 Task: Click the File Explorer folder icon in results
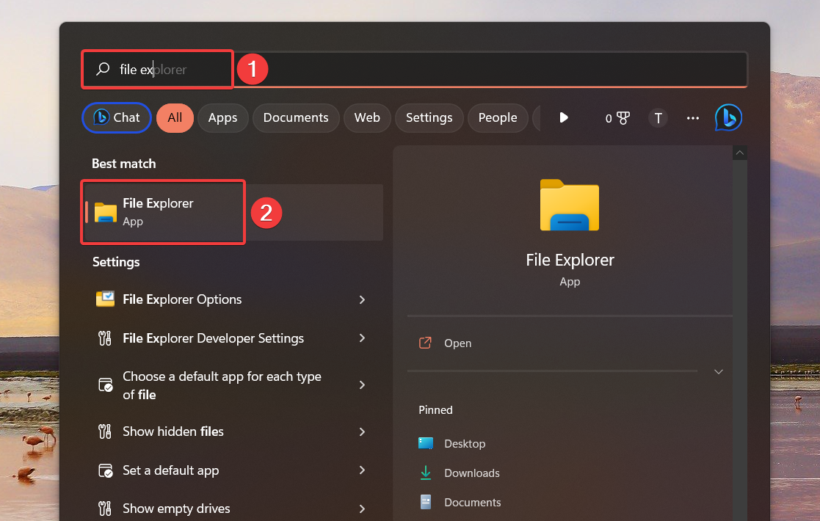coord(105,212)
